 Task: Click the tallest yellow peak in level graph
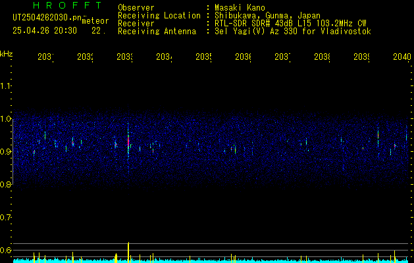[x=128, y=252]
